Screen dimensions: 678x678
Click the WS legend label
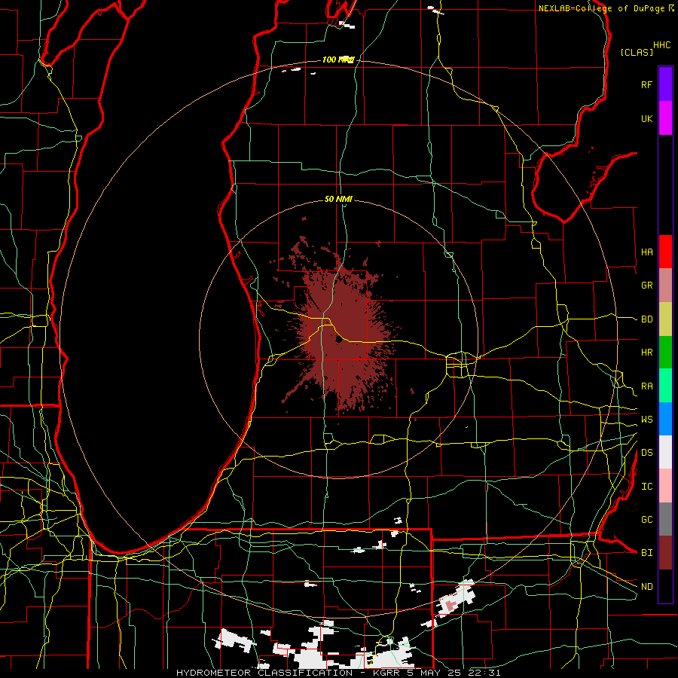(x=647, y=420)
